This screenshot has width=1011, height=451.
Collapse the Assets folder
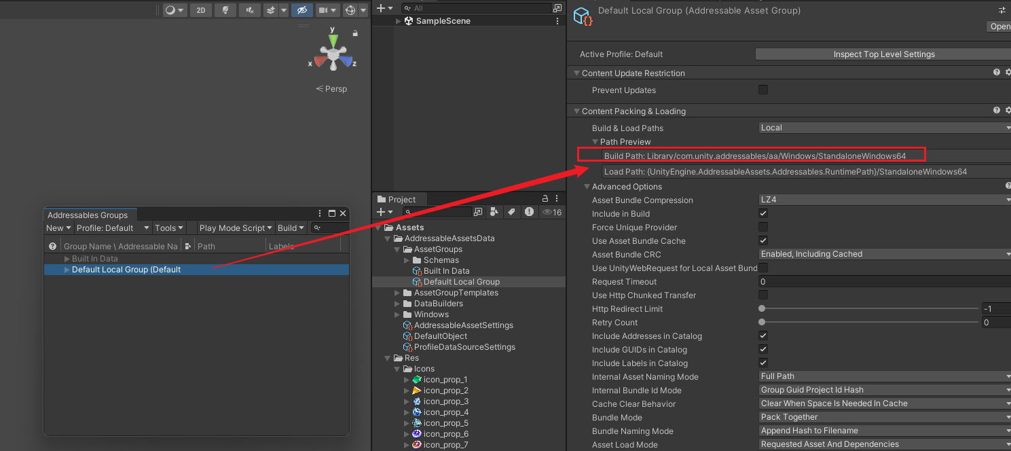pyautogui.click(x=380, y=228)
